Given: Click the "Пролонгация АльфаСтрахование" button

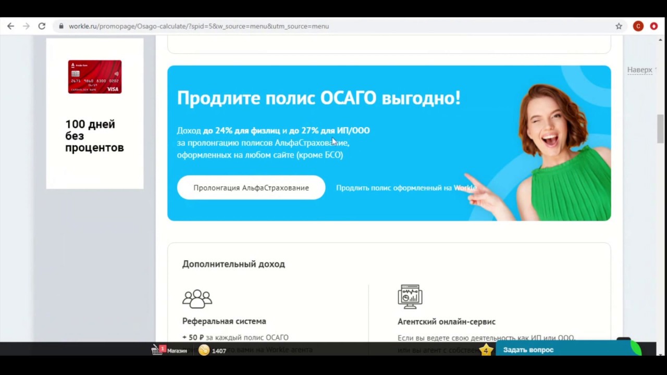Looking at the screenshot, I should 251,187.
